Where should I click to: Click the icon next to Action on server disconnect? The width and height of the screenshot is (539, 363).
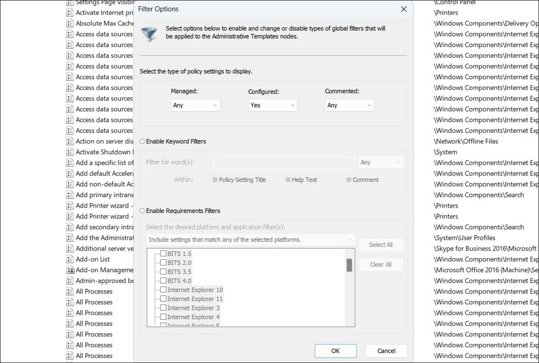pyautogui.click(x=70, y=141)
